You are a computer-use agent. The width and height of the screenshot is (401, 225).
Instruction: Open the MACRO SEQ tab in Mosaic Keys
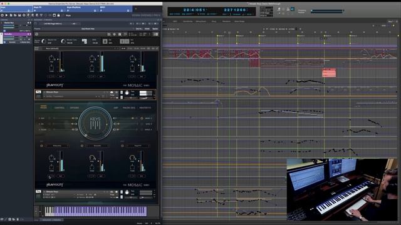point(129,107)
